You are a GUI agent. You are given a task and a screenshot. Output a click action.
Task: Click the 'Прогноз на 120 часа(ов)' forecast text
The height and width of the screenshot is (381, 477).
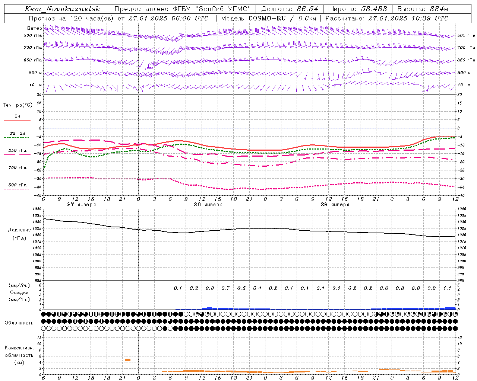(72, 18)
